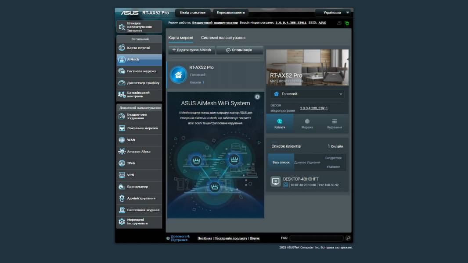Filter clients by Дротове з'єднання
This screenshot has height=263, width=468.
tap(307, 162)
